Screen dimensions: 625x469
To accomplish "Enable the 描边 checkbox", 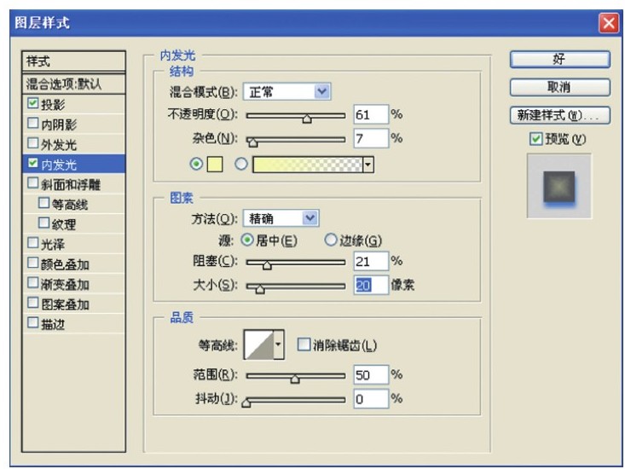I will [x=33, y=323].
